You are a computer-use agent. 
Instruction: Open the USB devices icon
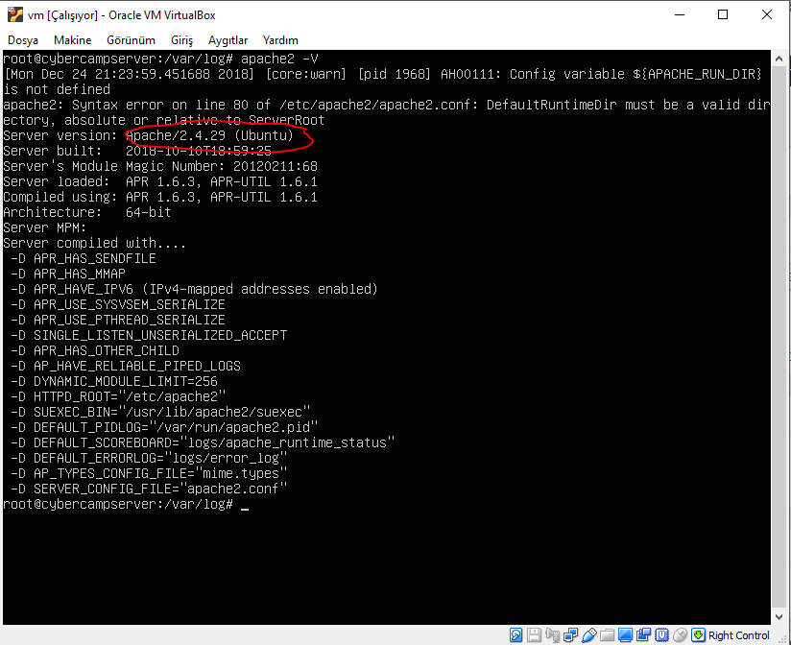pos(588,634)
